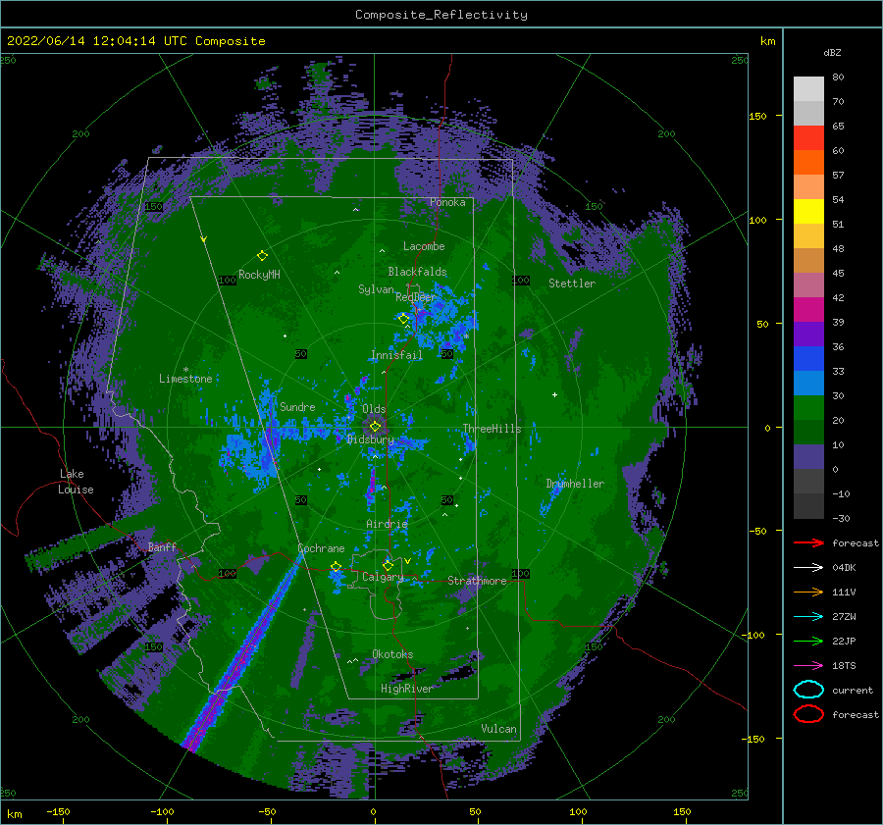
Task: Click the RockyMH label
Action: pyautogui.click(x=259, y=275)
